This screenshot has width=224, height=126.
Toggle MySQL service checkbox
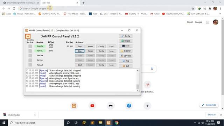point(30,51)
